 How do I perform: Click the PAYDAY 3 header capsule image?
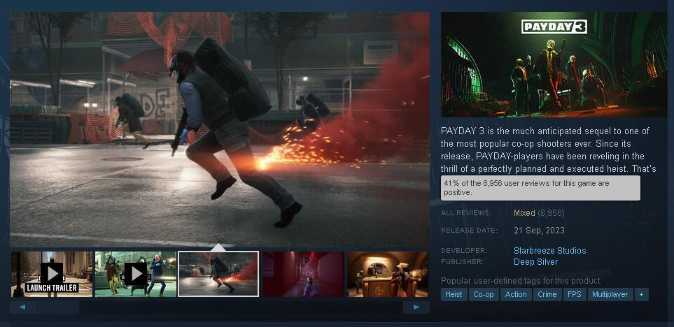pyautogui.click(x=554, y=64)
